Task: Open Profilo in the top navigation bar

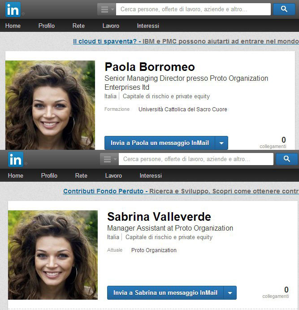Action: [47, 26]
